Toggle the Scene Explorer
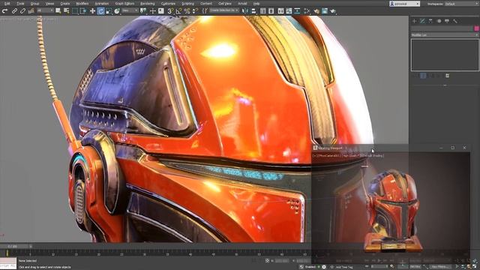This screenshot has height=270, width=480. 263,11
